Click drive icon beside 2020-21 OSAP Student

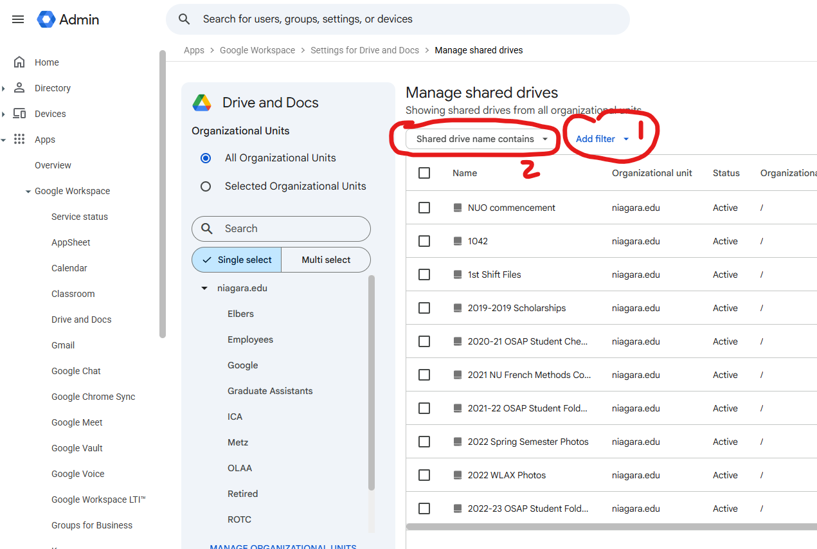click(458, 341)
